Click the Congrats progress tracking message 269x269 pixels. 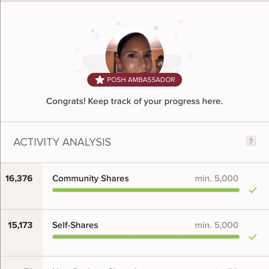click(134, 101)
